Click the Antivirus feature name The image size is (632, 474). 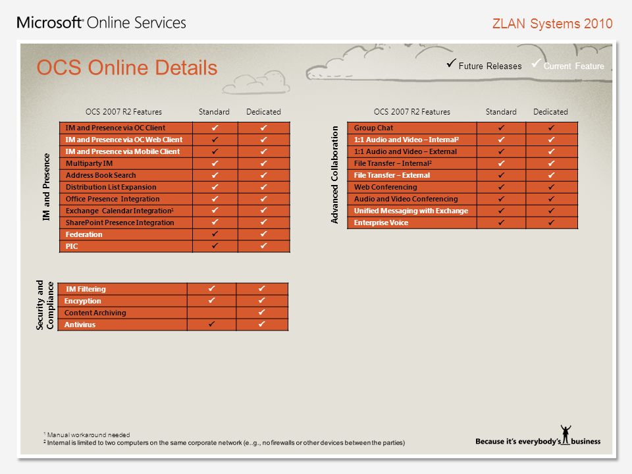[x=80, y=325]
